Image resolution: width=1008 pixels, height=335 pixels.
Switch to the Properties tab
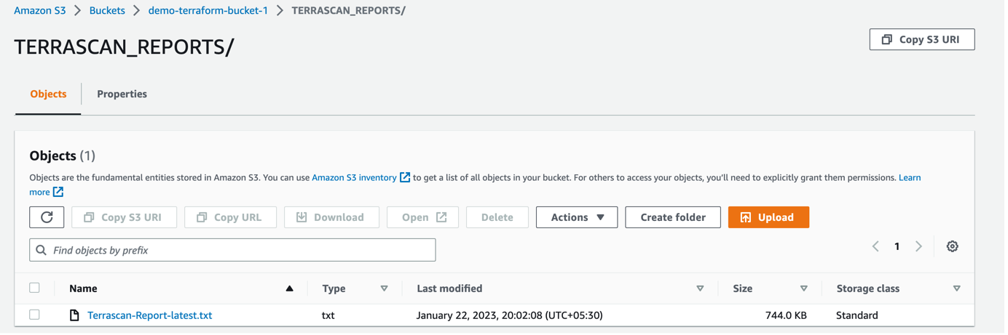[x=122, y=94]
